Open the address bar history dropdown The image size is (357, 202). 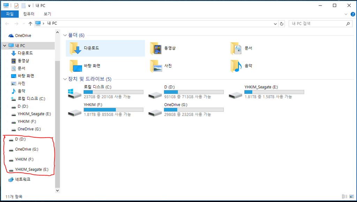pos(275,24)
